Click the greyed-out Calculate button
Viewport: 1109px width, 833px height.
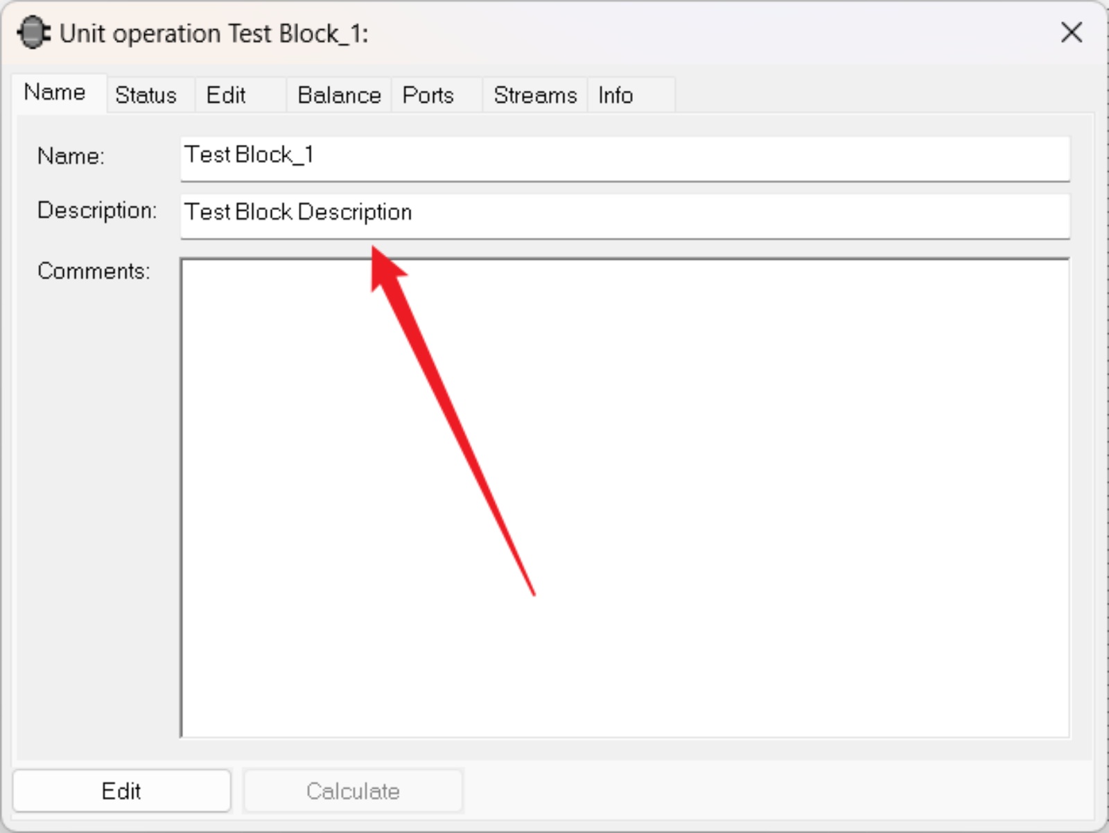click(x=353, y=791)
